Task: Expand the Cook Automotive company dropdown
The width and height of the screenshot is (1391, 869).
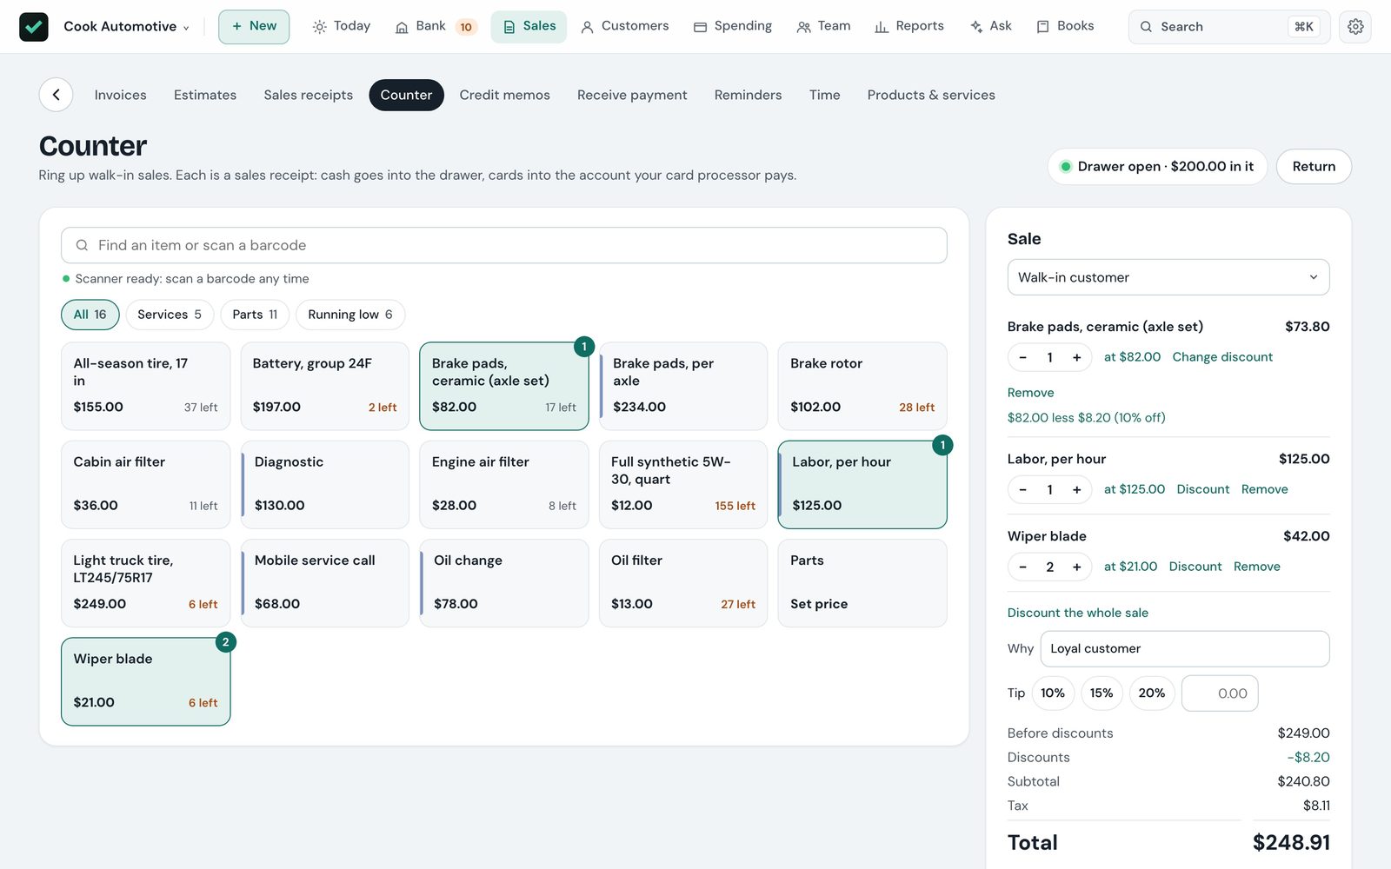Action: click(x=126, y=27)
